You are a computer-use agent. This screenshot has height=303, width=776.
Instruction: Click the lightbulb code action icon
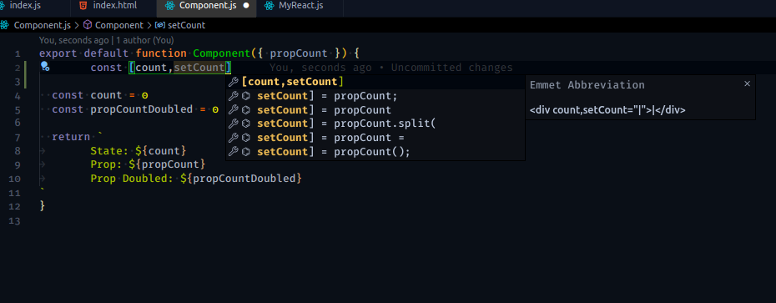pyautogui.click(x=44, y=66)
